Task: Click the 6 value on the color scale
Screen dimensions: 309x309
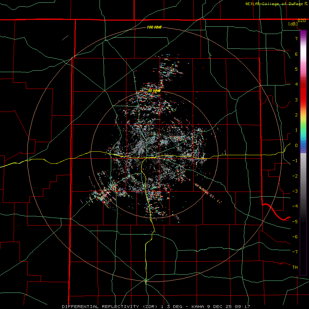Action: click(x=296, y=54)
